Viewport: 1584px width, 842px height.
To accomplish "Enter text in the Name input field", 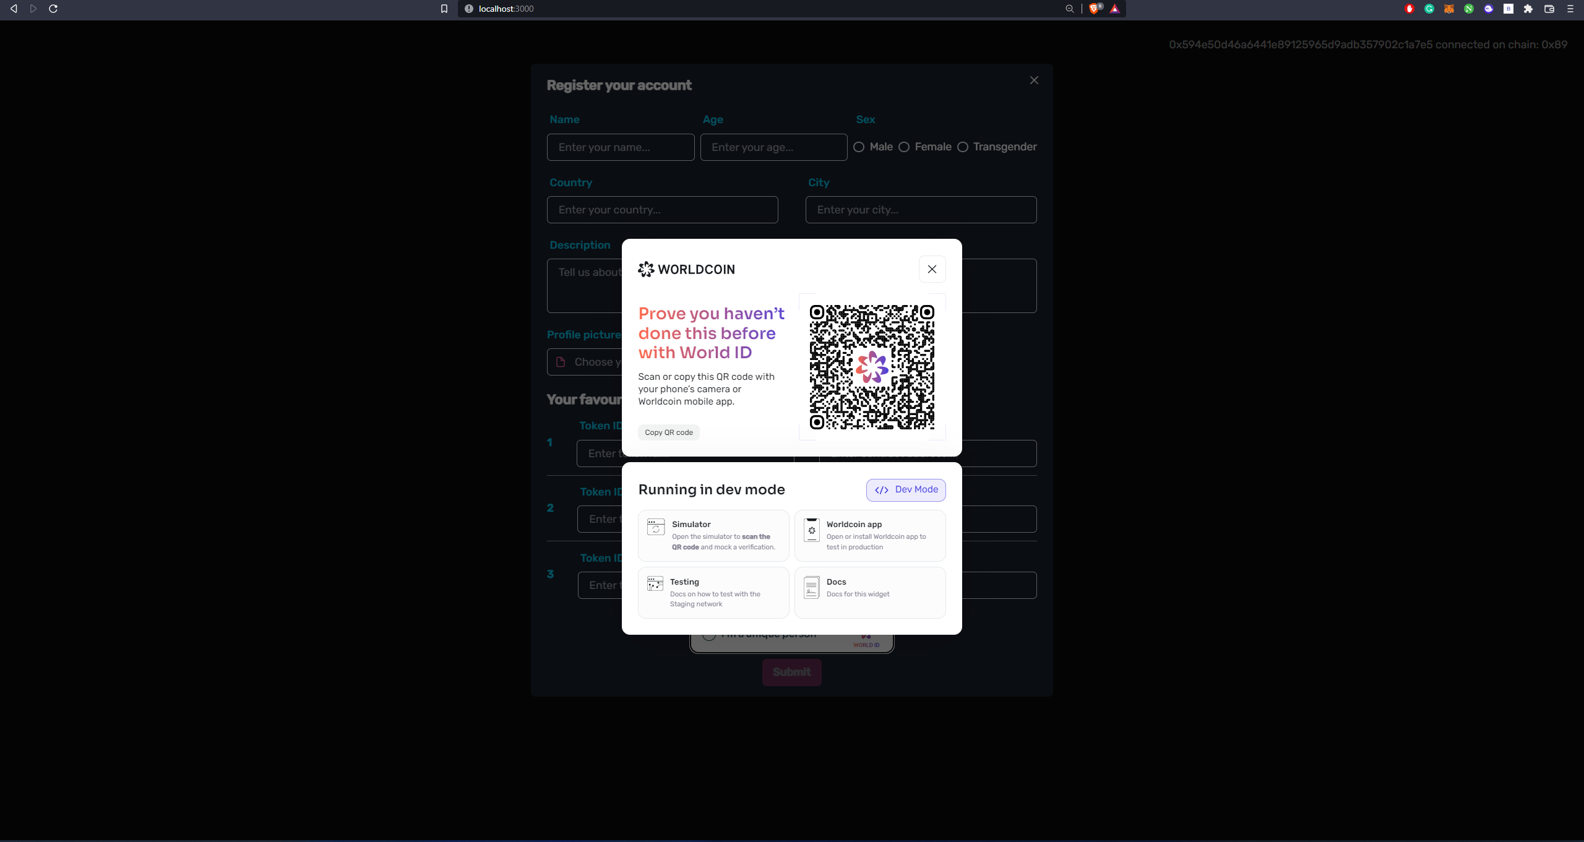I will [619, 147].
